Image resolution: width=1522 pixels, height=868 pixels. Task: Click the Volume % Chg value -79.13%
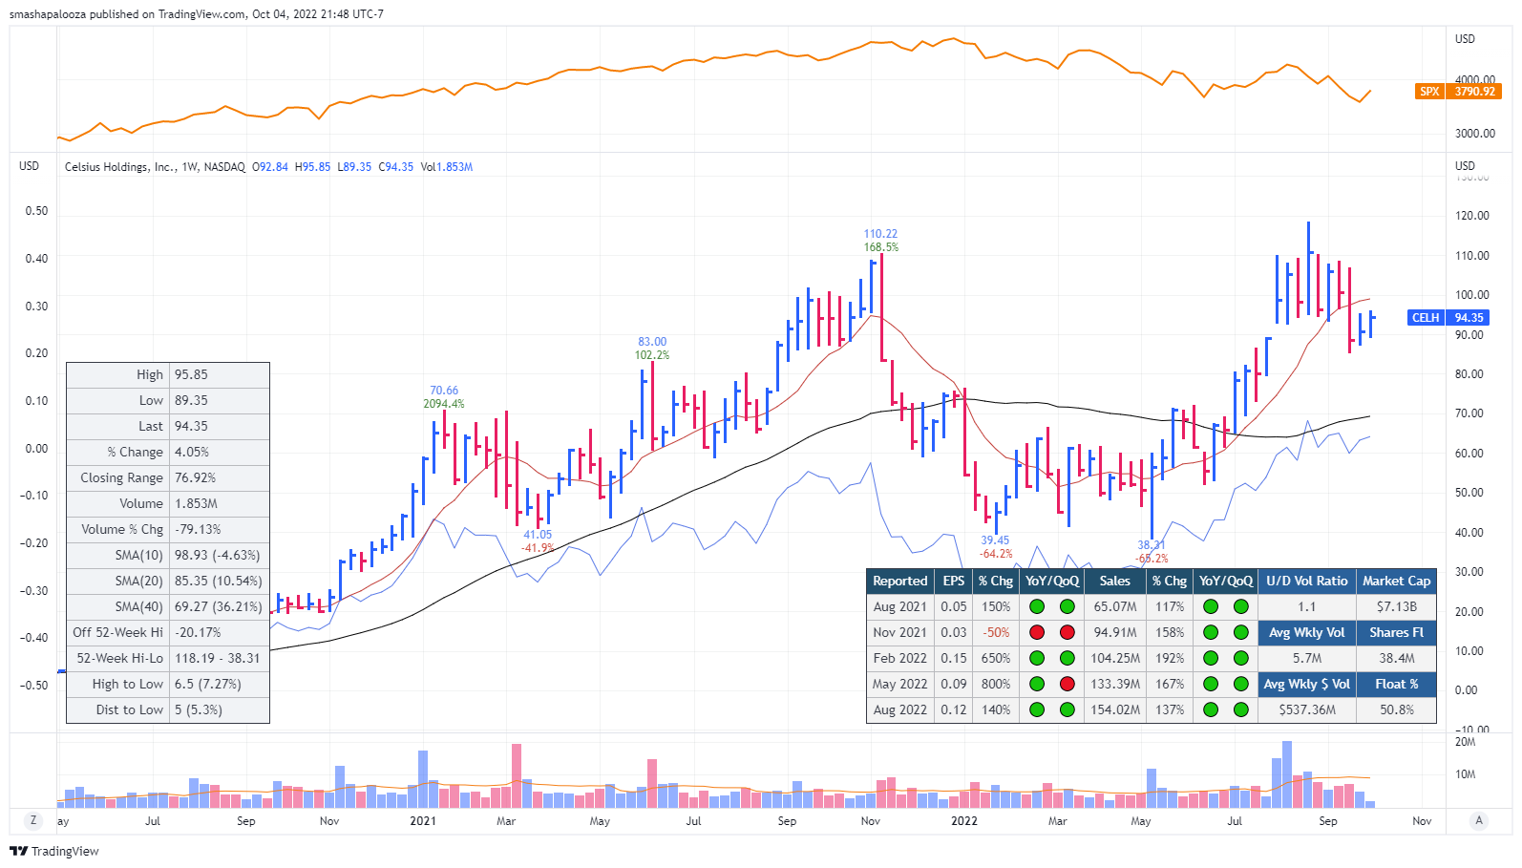pyautogui.click(x=198, y=529)
